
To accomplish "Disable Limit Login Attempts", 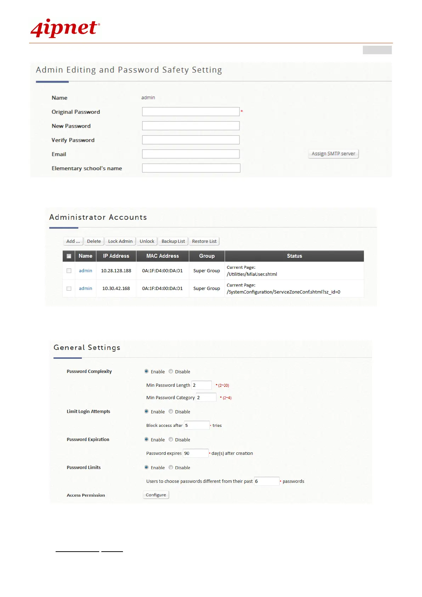I will click(171, 412).
